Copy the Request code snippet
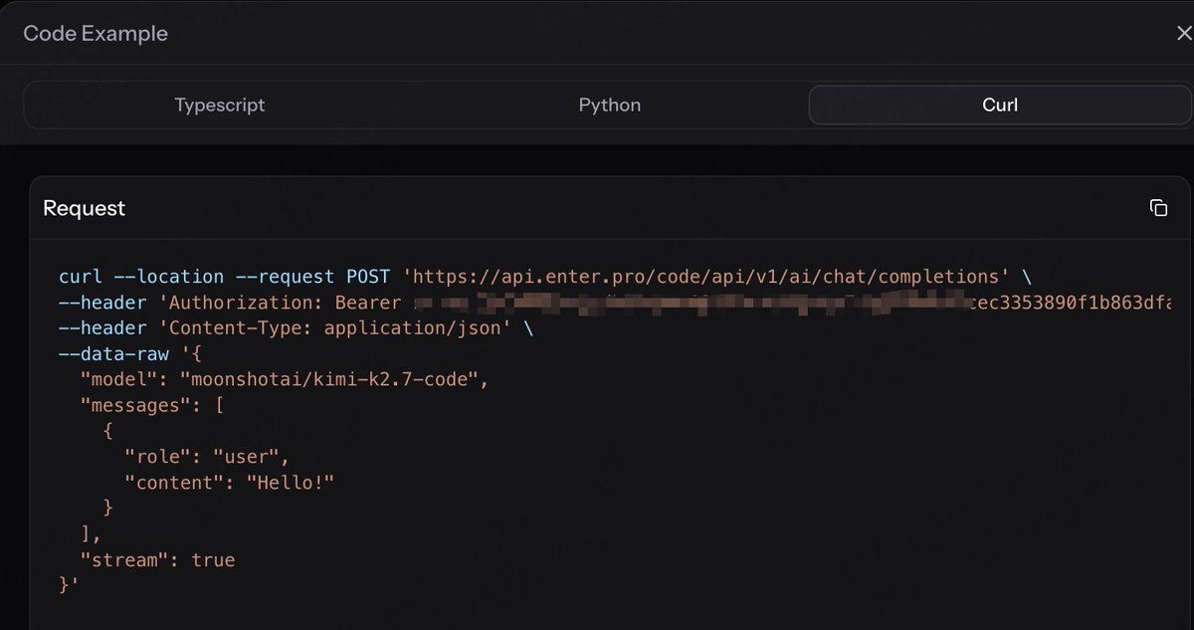Viewport: 1194px width, 630px height. [1158, 208]
